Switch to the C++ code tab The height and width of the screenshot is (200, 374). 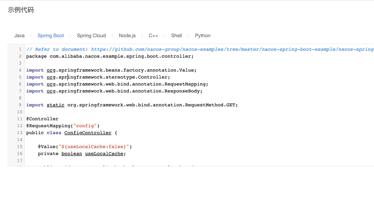click(153, 36)
